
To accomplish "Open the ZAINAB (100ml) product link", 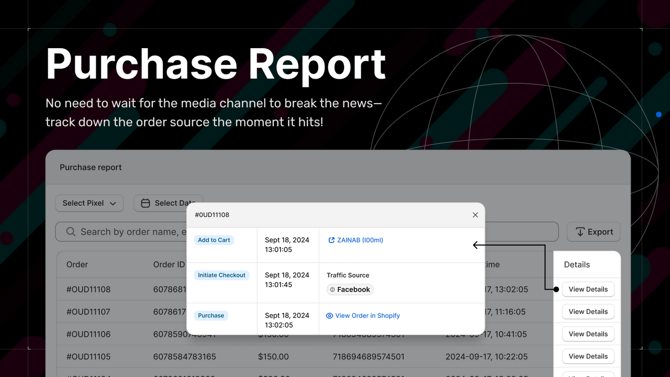I will 360,240.
